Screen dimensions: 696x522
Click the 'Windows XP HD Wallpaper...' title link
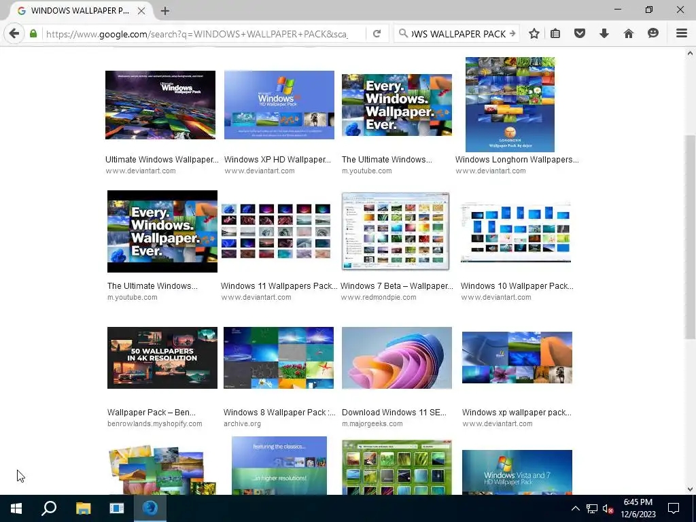[277, 159]
